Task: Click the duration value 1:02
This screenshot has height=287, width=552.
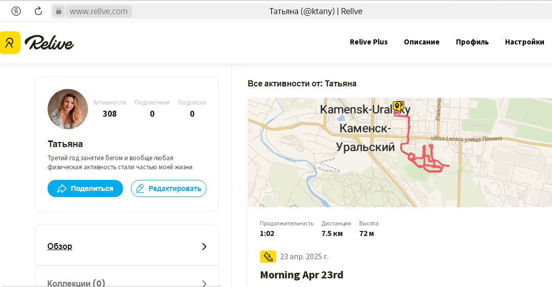Action: tap(267, 233)
